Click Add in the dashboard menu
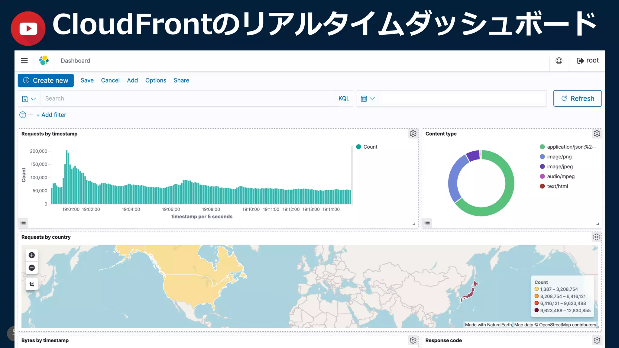619x348 pixels. (132, 80)
